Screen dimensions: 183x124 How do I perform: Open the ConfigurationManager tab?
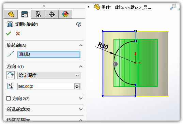click(x=38, y=14)
